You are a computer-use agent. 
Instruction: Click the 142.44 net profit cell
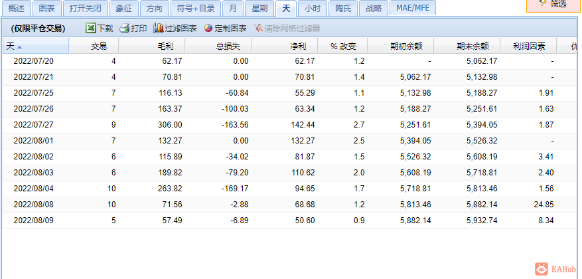(x=303, y=125)
